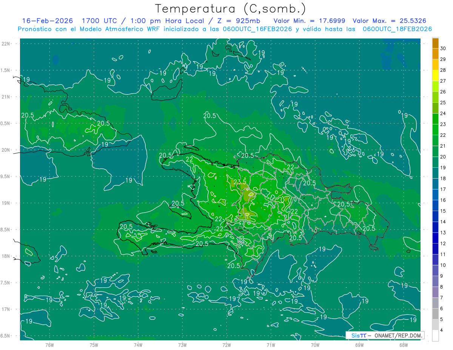Select yellow swatch between 27 and 28
Image resolution: width=453 pixels, height=350 pixels.
tap(435, 76)
